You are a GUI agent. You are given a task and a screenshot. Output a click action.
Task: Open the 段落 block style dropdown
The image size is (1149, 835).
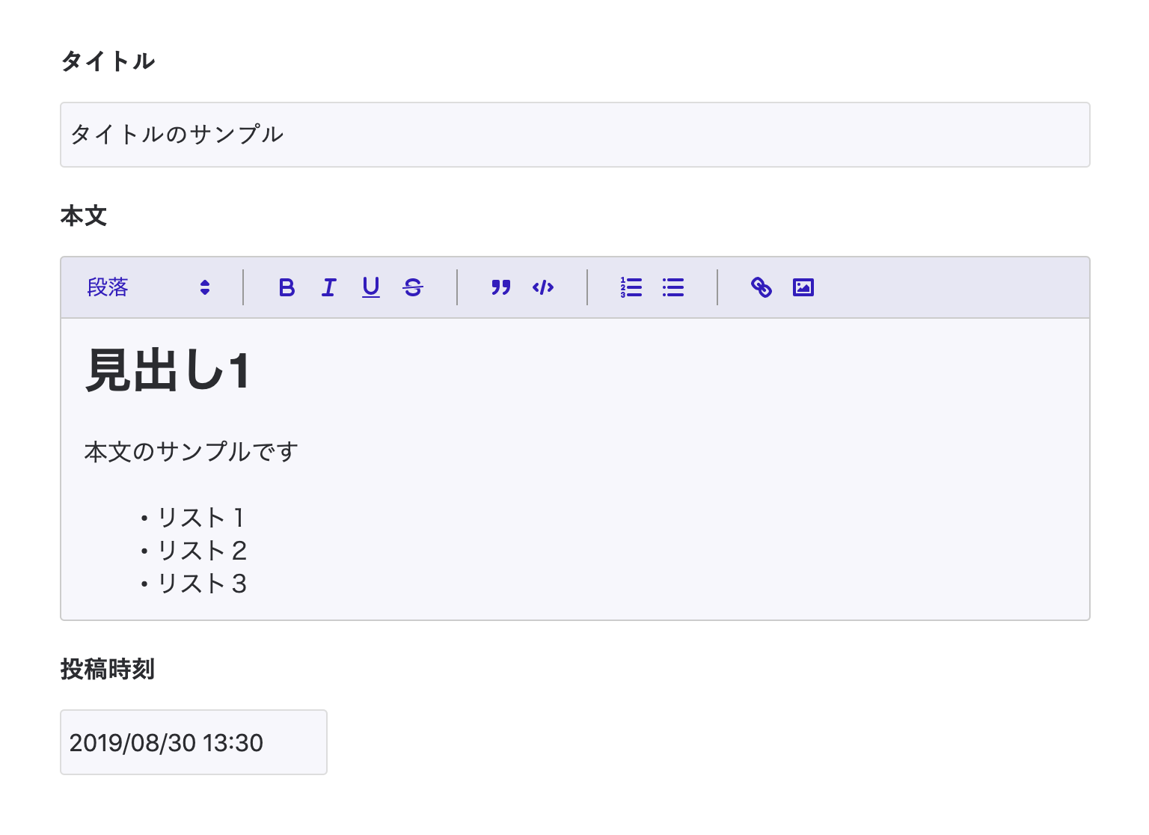click(x=148, y=287)
